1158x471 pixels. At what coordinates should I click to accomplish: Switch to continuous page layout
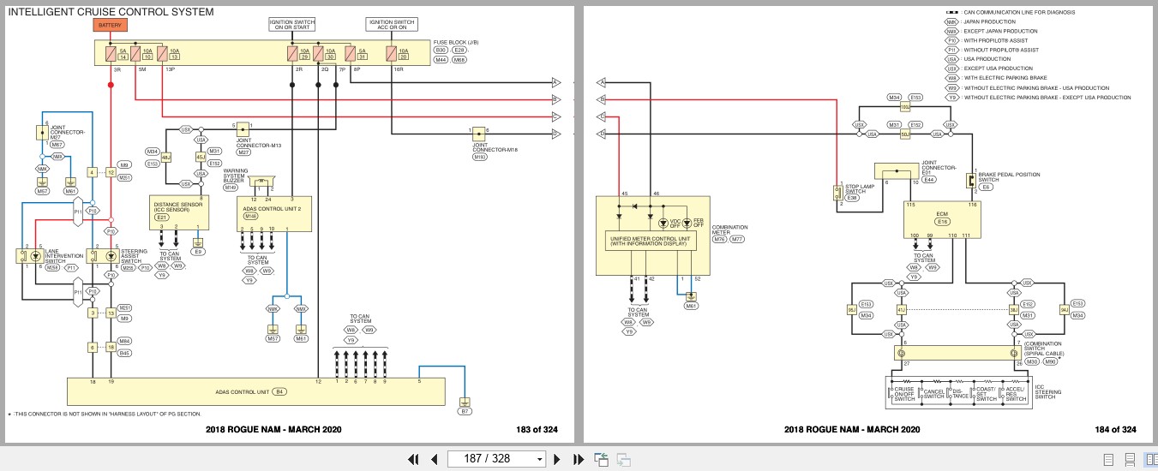click(1130, 460)
